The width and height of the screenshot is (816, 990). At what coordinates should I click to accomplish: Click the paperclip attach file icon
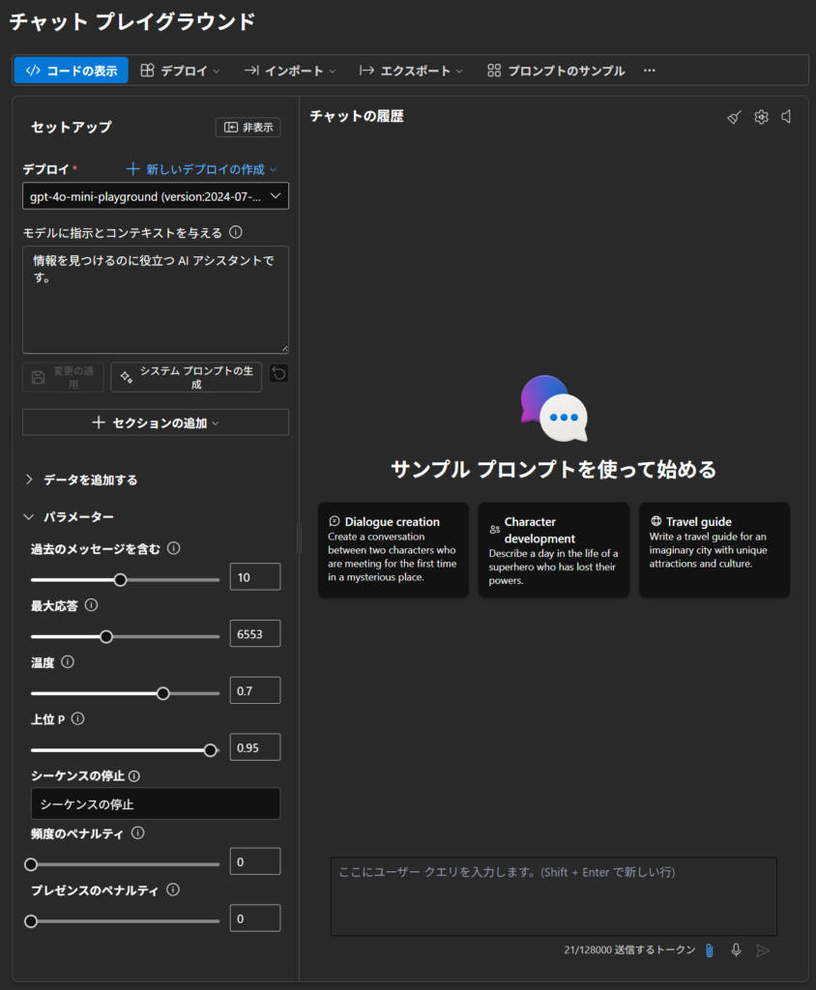coord(709,950)
